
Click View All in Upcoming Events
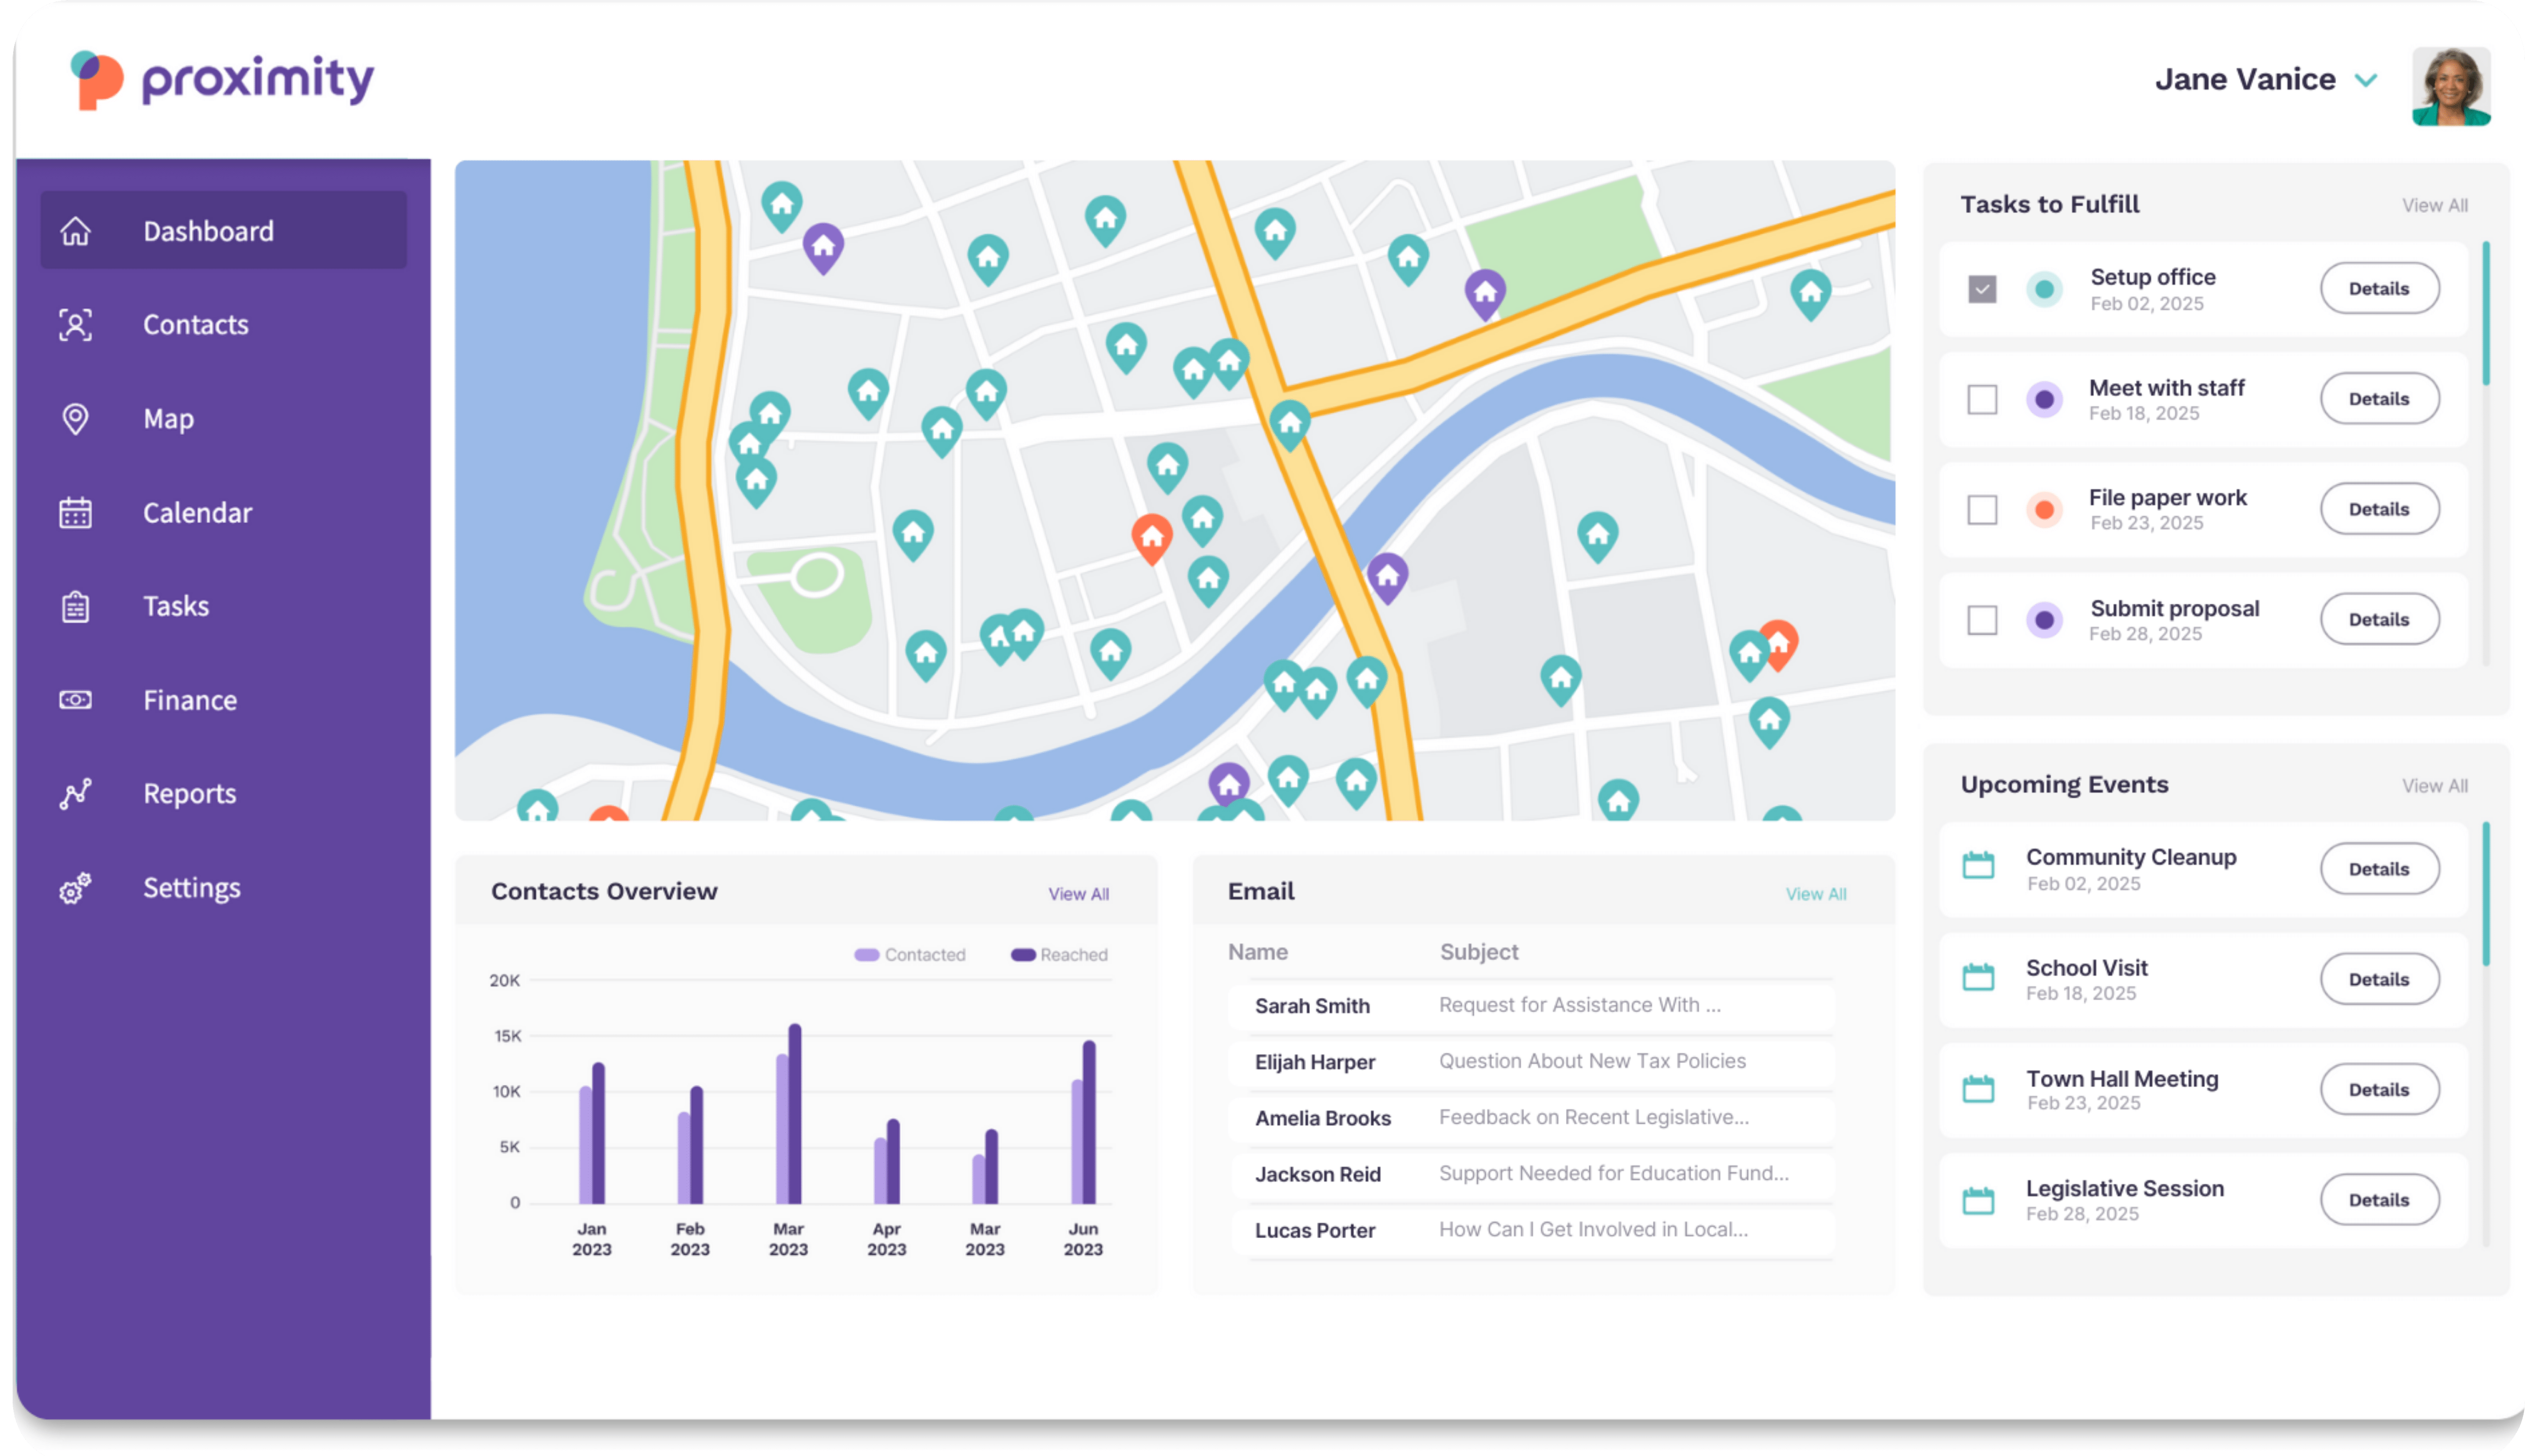2434,786
